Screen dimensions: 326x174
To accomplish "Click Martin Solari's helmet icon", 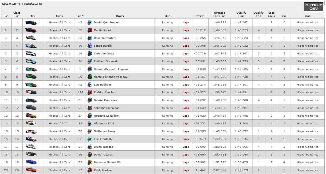I will [x=90, y=30].
